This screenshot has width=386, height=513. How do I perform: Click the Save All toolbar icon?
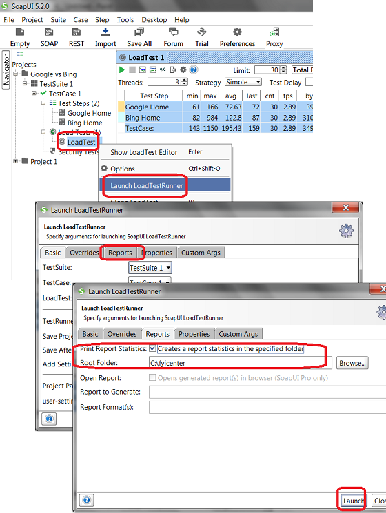point(139,32)
